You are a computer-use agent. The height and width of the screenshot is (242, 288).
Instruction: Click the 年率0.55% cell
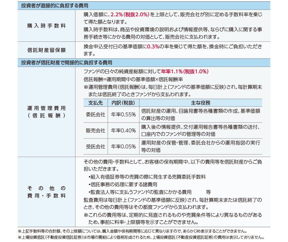(x=124, y=115)
